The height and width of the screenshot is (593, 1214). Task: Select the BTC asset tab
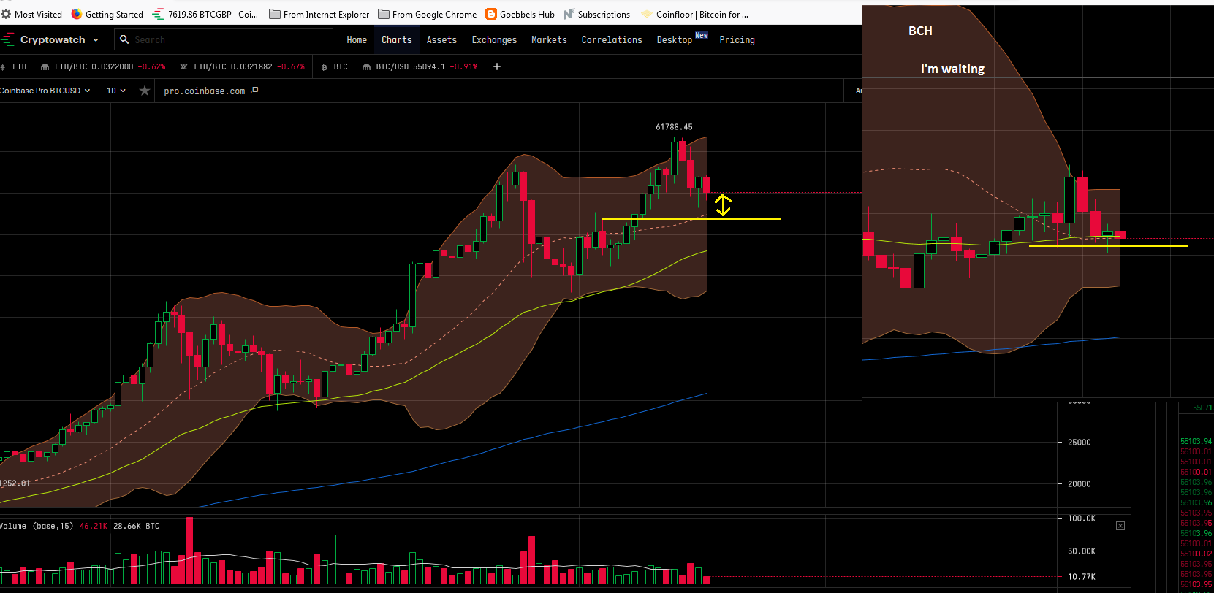335,66
